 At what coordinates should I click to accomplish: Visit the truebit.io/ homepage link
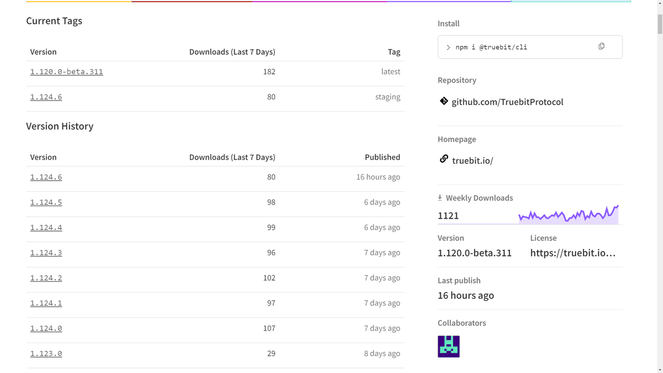(x=472, y=161)
